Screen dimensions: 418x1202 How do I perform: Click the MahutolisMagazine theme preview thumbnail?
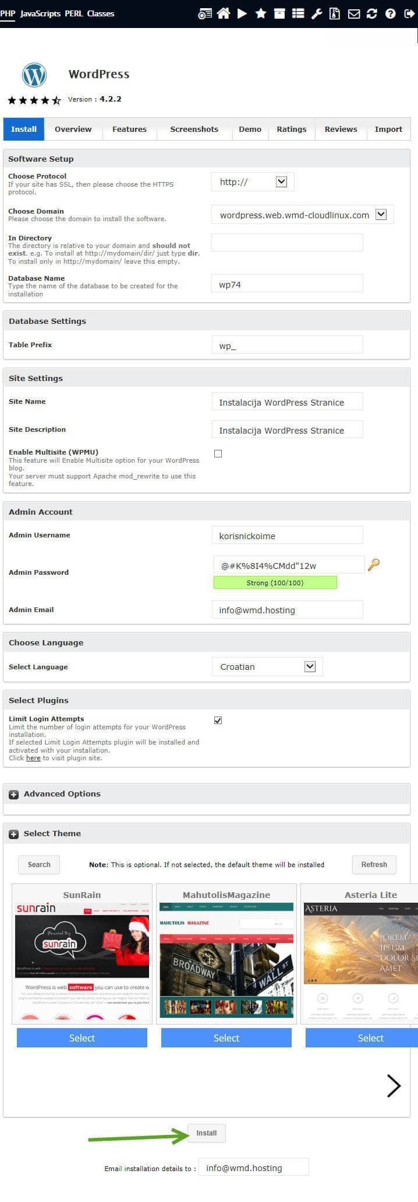[x=226, y=961]
